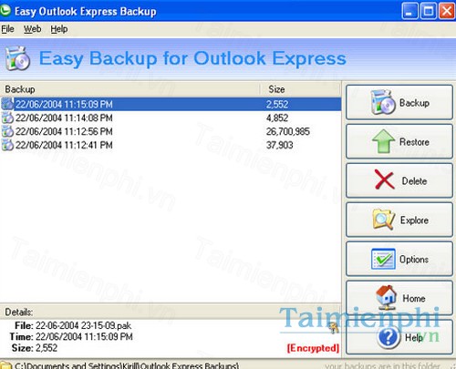Click file name 22-06-2004 23-15-09.pak
This screenshot has height=369, width=456.
[84, 326]
